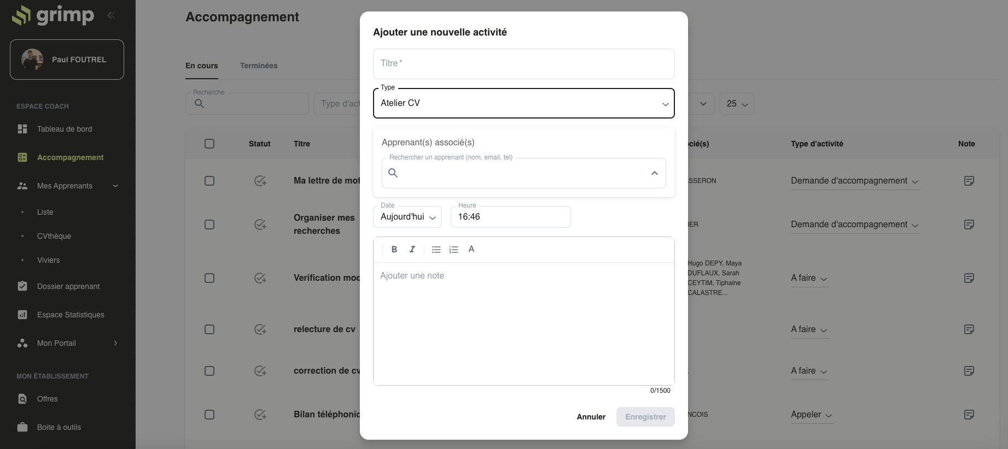Open Appeler activity type dropdown
Screen dimensions: 1008x449
tap(812, 415)
